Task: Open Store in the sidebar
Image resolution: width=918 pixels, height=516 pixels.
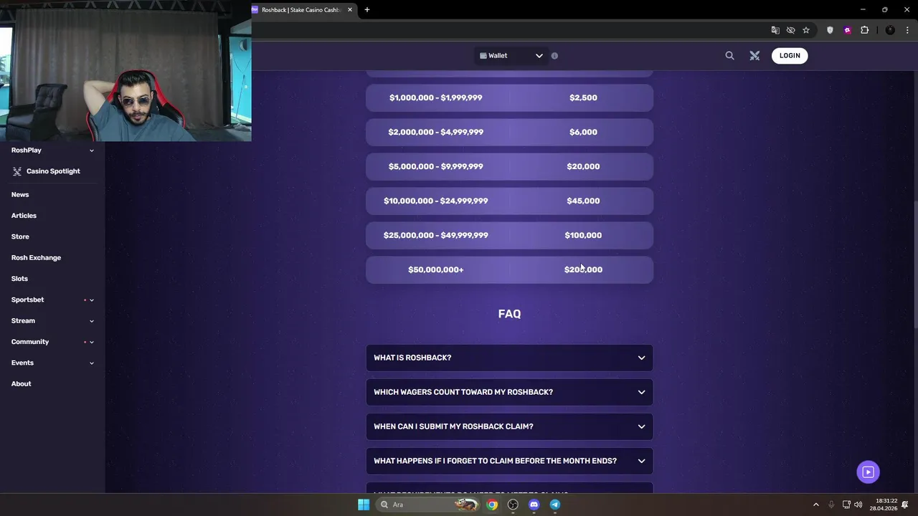Action: [x=20, y=236]
